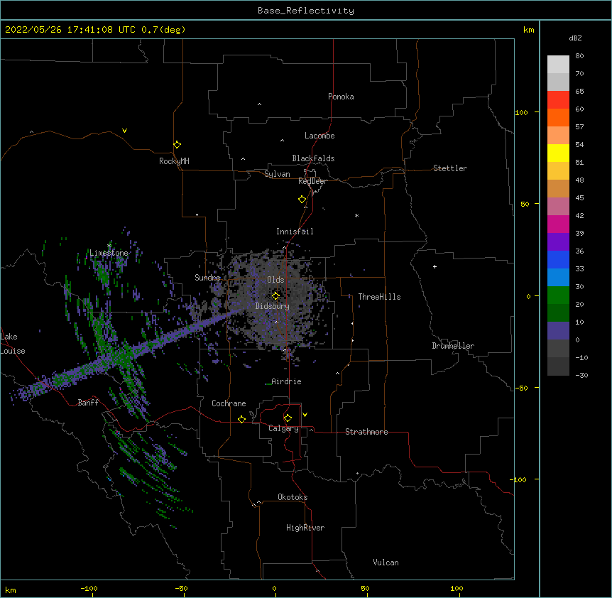Click the Ponoka town label
The image size is (612, 598).
click(341, 97)
